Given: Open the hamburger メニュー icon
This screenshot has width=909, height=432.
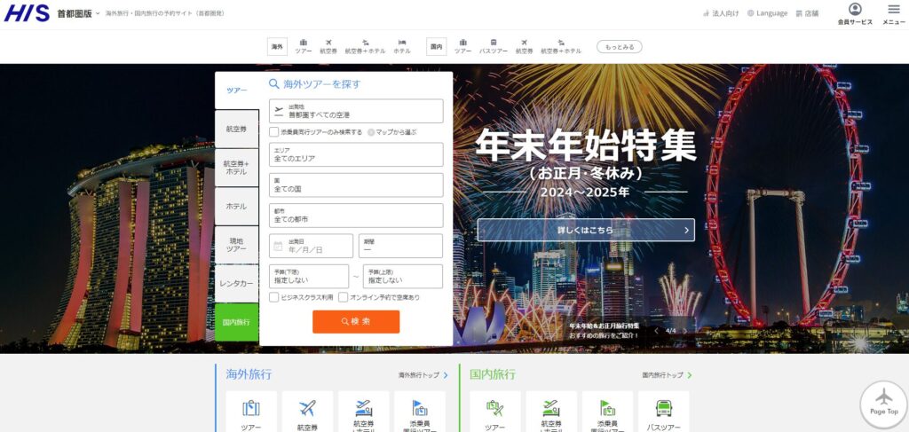Looking at the screenshot, I should point(893,11).
